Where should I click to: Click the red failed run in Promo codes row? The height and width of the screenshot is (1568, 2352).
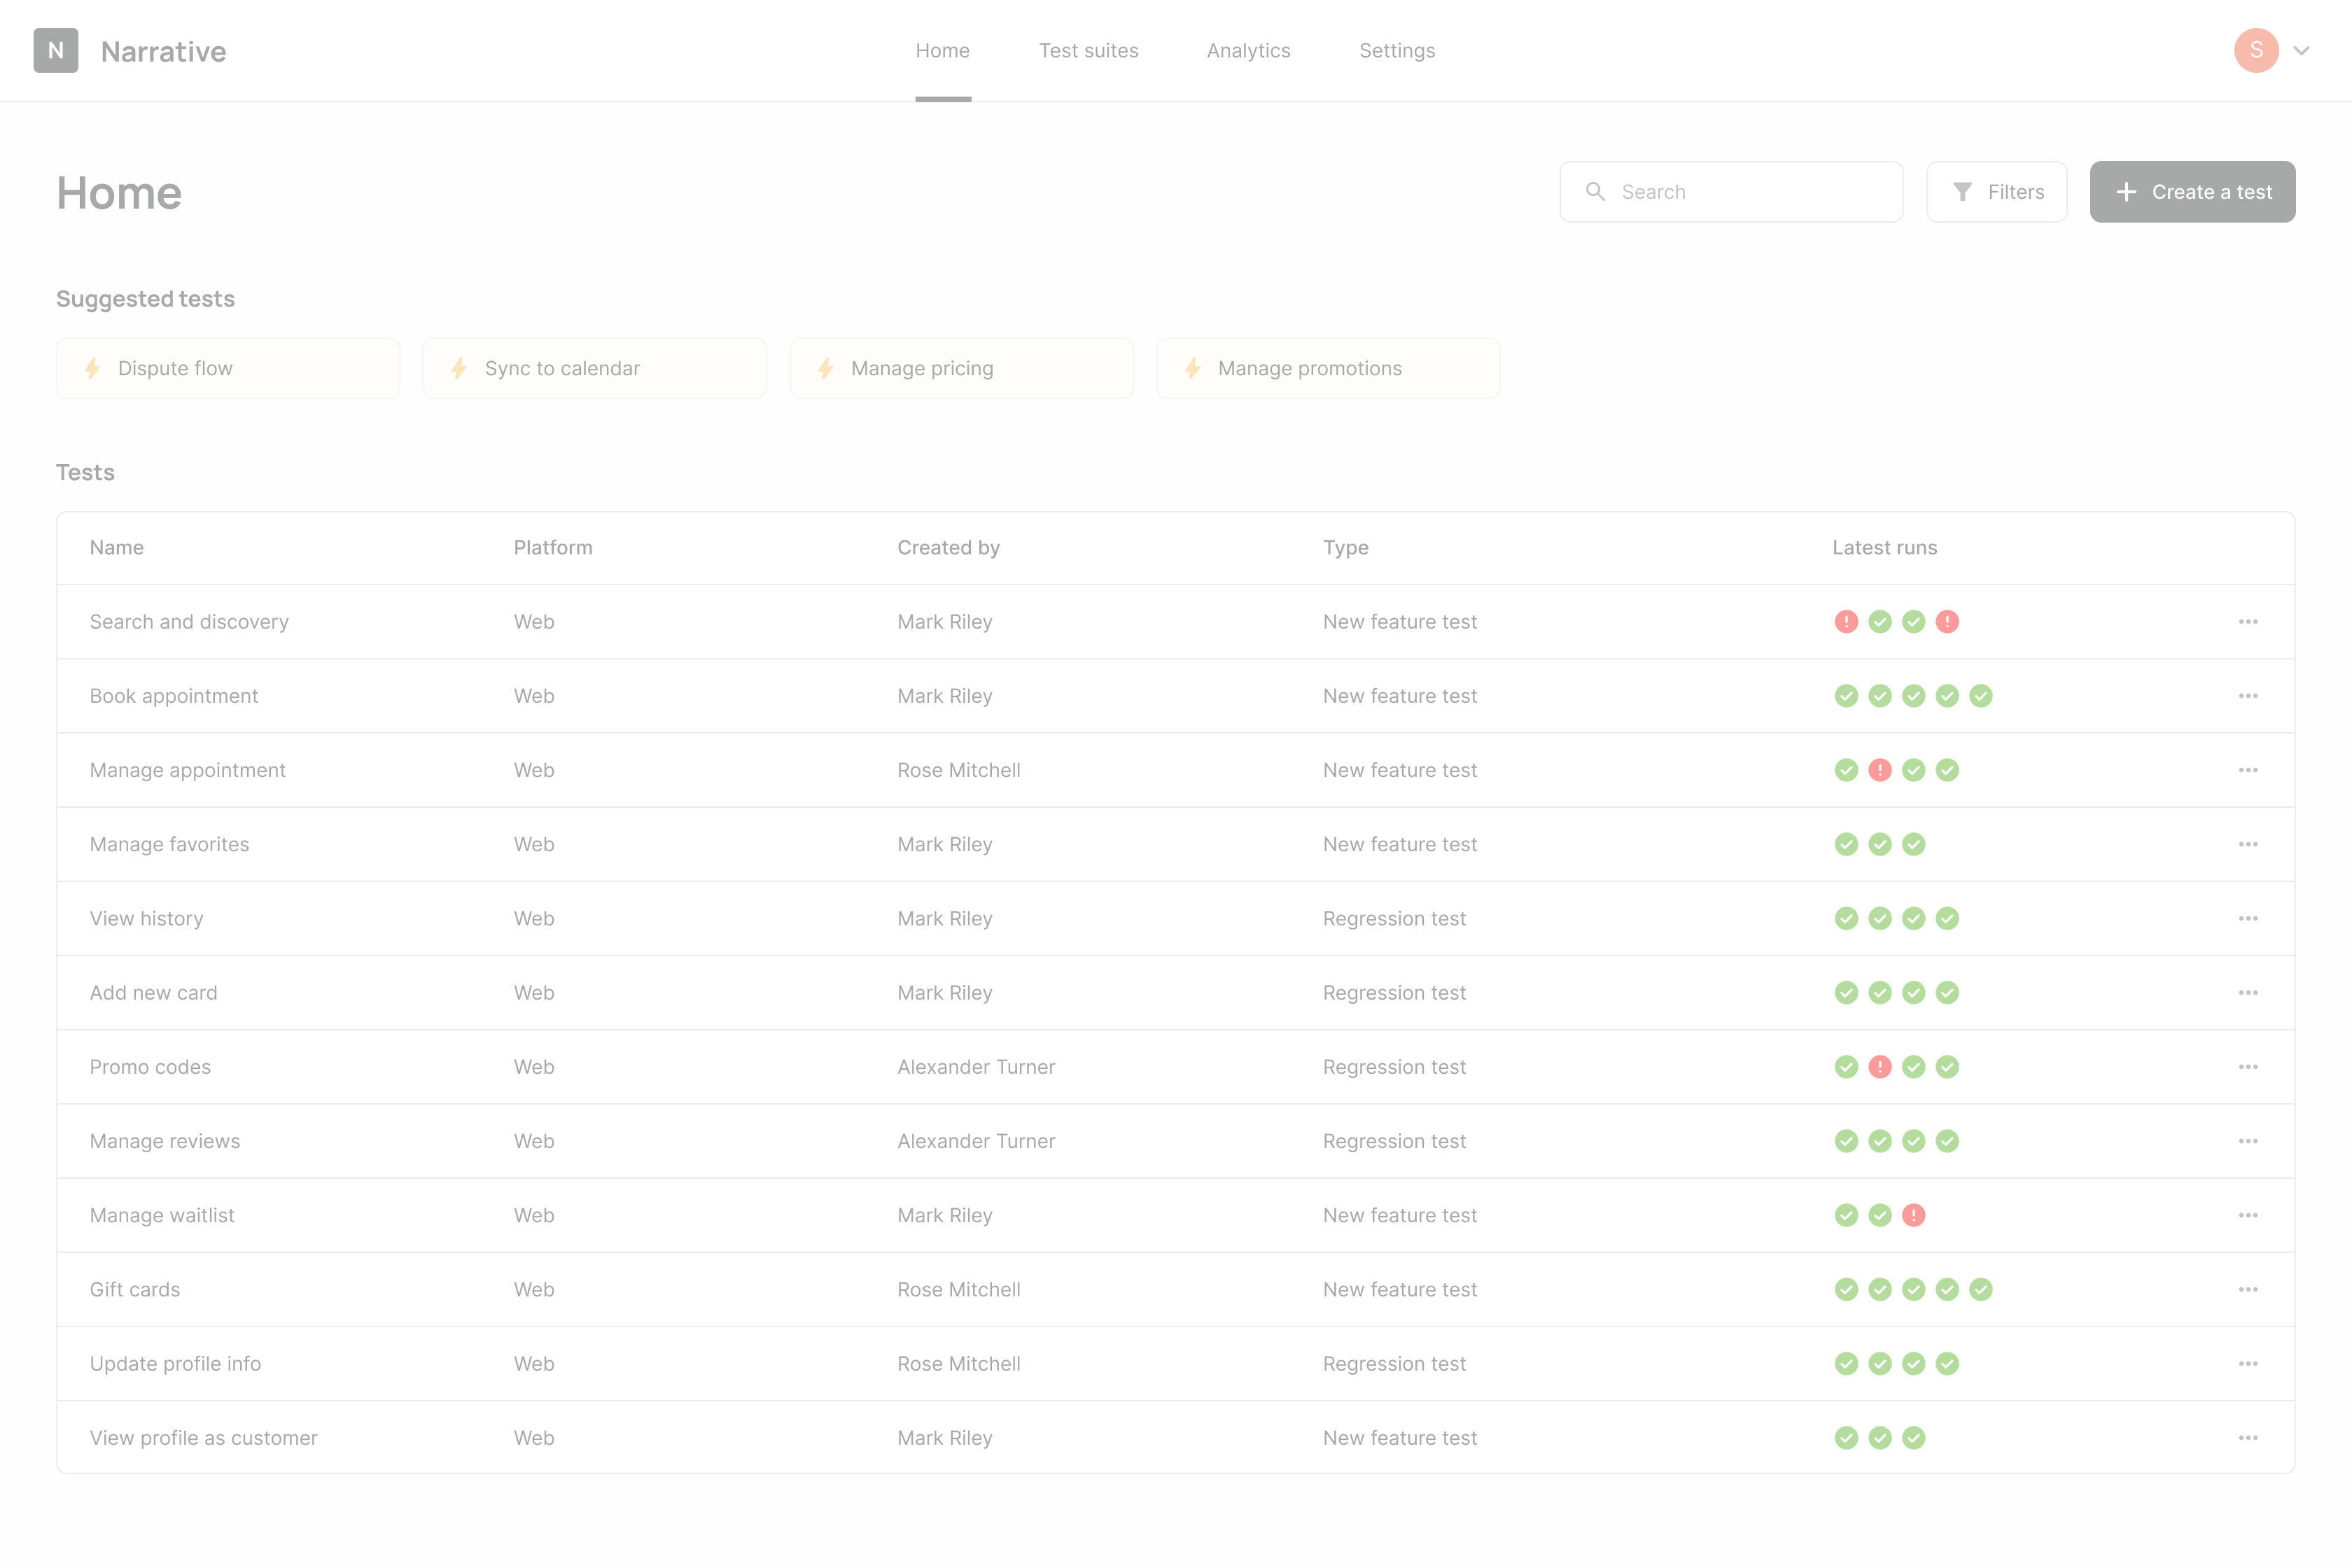[1880, 1067]
